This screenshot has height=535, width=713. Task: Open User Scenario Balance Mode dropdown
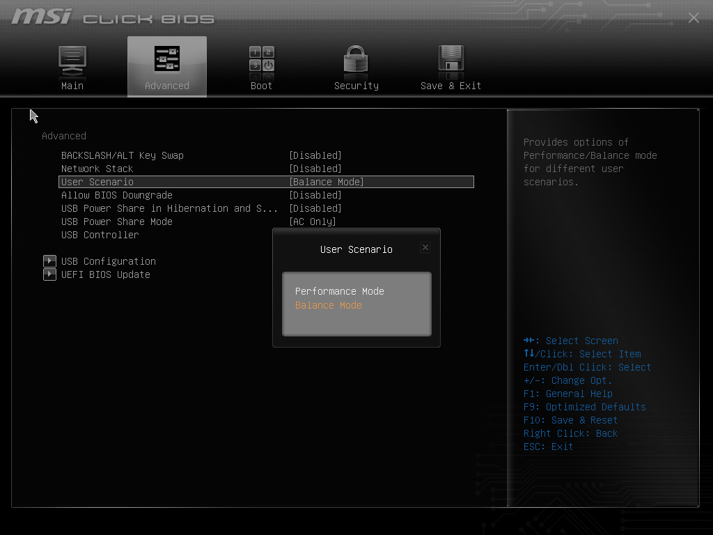[327, 182]
